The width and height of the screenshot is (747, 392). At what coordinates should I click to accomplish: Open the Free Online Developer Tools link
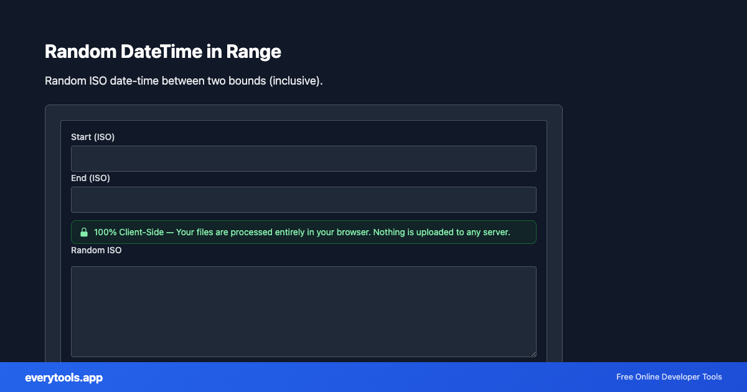[x=669, y=377]
